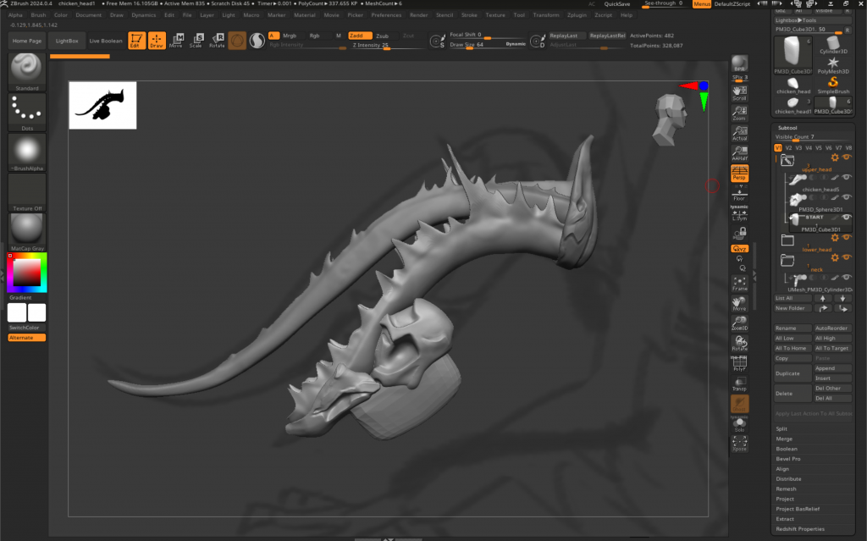Click the Append button
This screenshot has height=541, width=867.
tap(833, 368)
